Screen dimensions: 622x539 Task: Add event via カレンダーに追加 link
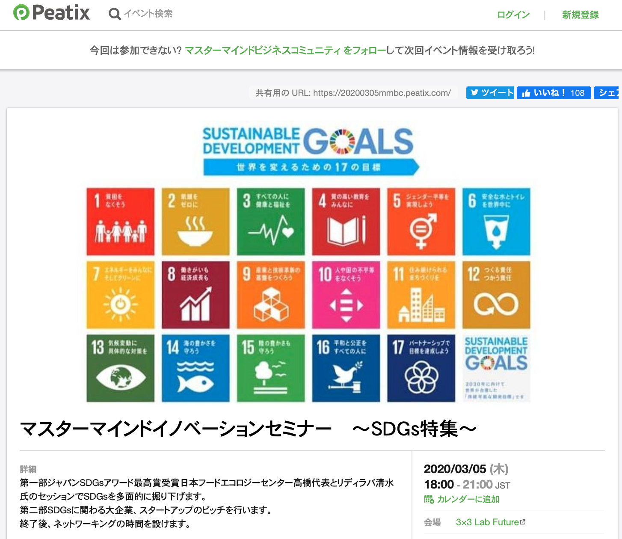coord(468,499)
